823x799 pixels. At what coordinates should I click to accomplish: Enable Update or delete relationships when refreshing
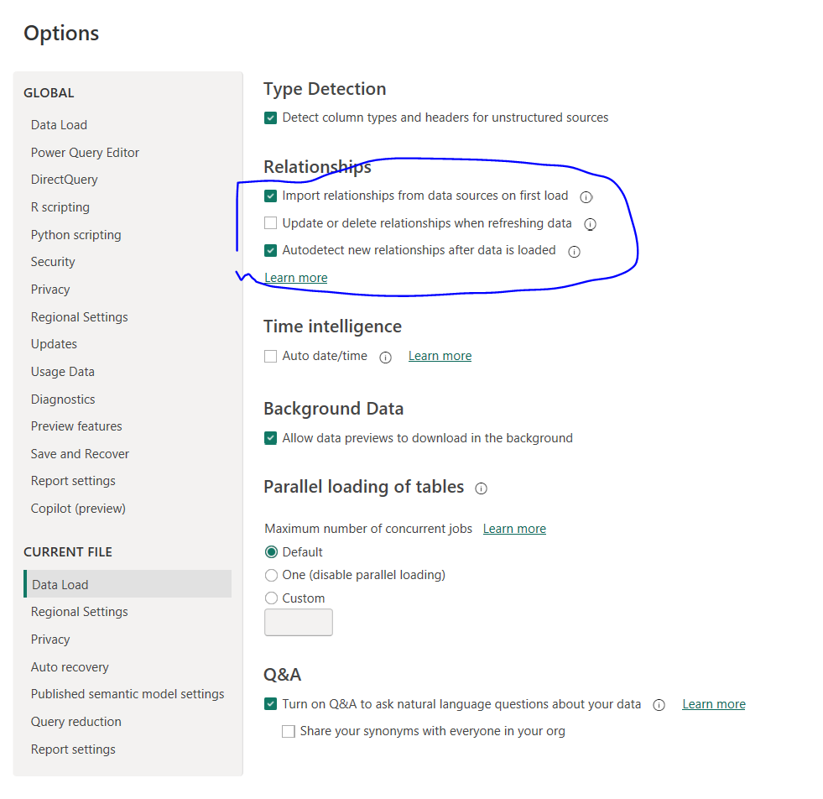(270, 223)
